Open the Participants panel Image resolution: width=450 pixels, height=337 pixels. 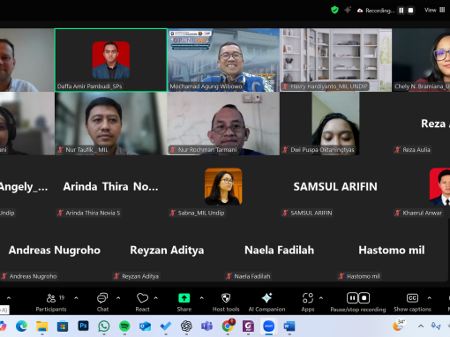click(51, 302)
